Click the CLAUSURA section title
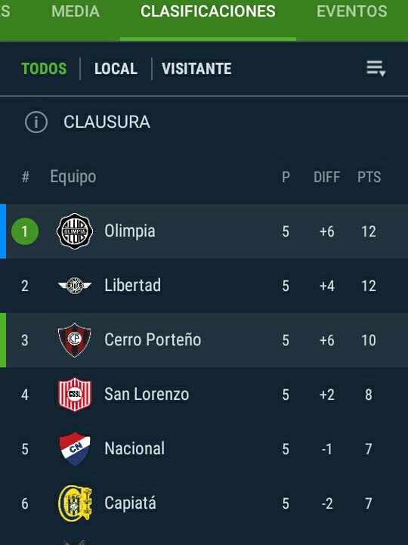 coord(107,122)
